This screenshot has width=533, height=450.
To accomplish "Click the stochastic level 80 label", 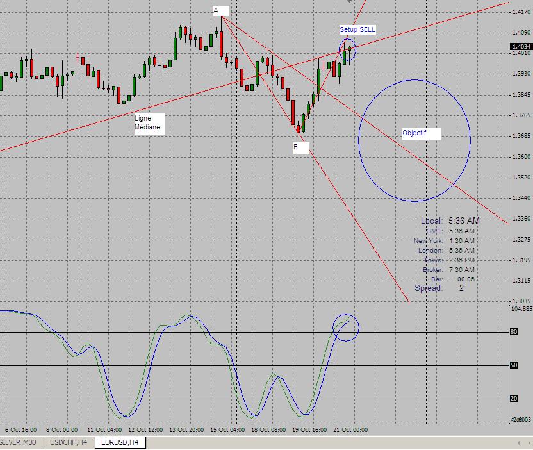I will (514, 332).
